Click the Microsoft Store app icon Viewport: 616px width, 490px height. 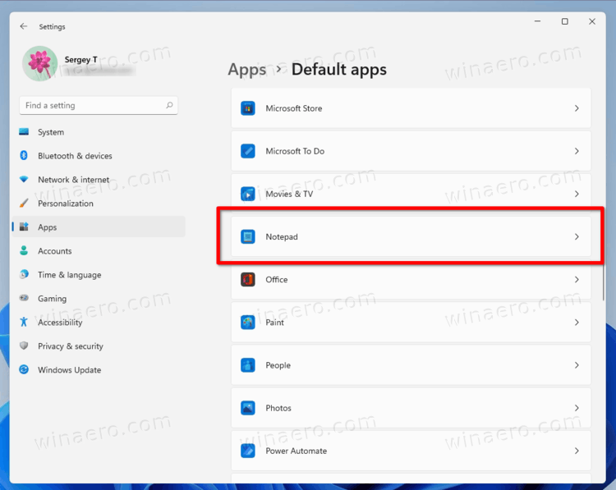[248, 108]
